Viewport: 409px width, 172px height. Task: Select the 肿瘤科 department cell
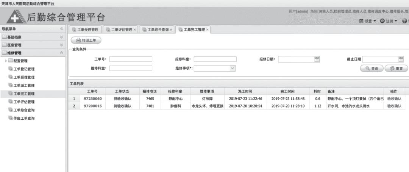pos(175,106)
